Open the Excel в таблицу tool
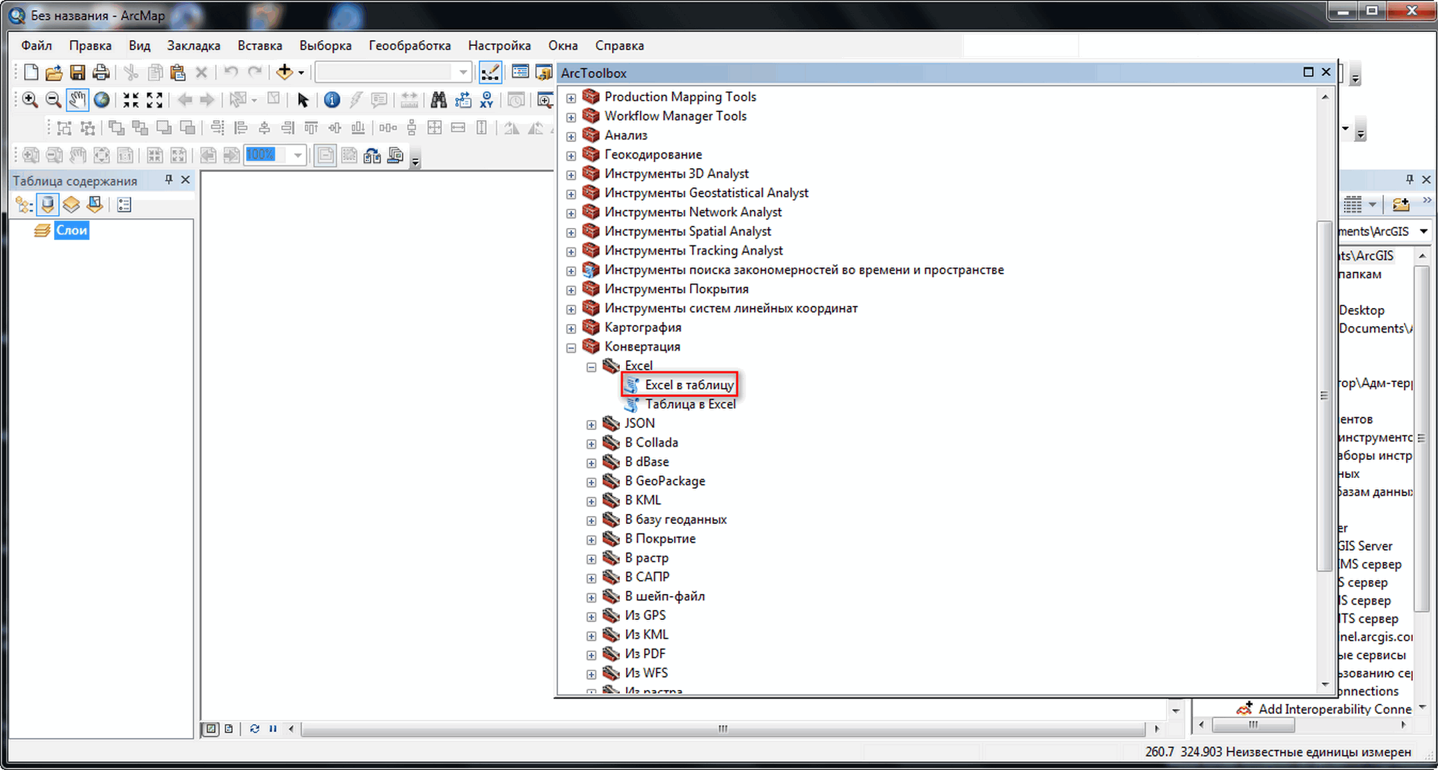 click(x=689, y=385)
